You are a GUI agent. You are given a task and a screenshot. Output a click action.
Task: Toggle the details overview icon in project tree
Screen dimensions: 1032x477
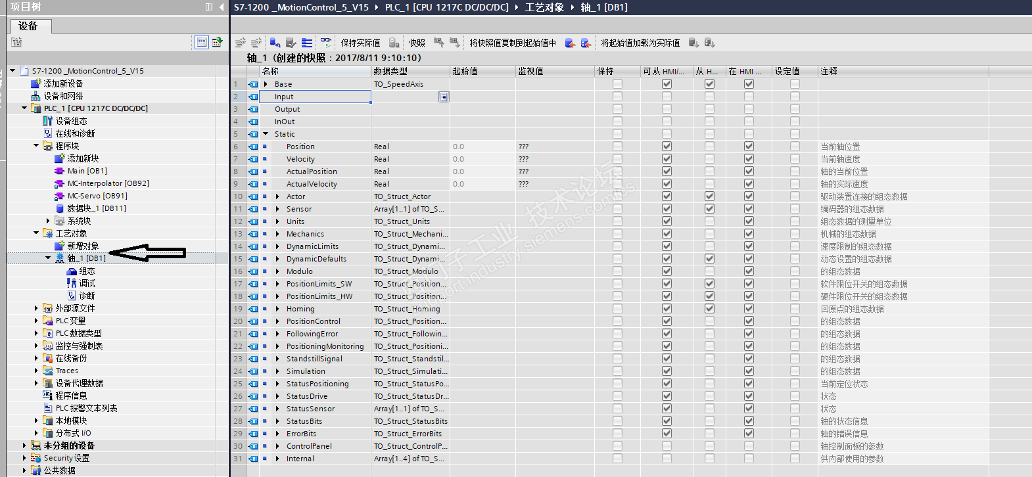tap(202, 43)
